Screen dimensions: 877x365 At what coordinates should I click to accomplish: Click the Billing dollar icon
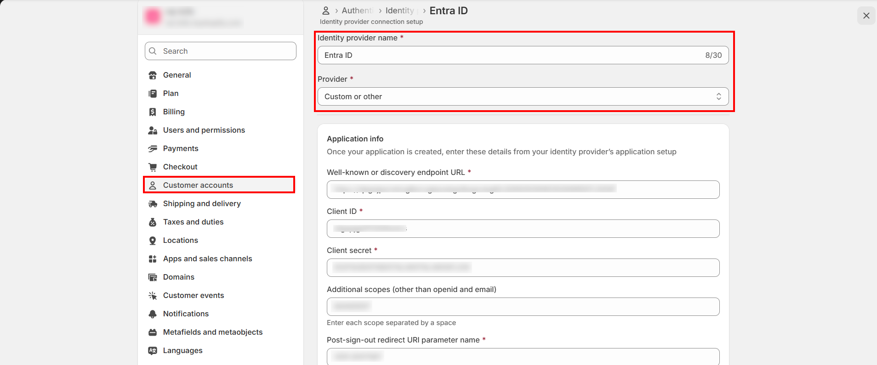pyautogui.click(x=153, y=112)
